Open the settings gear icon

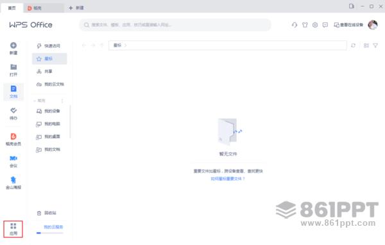pos(315,25)
